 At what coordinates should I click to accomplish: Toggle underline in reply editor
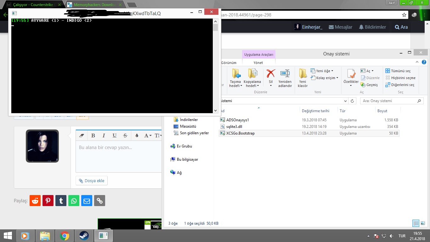(x=114, y=135)
